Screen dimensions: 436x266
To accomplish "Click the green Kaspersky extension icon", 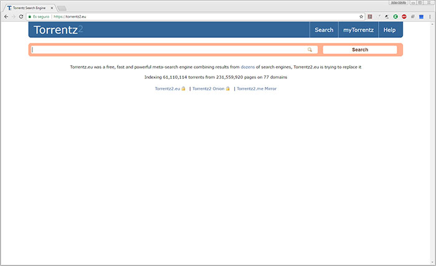I will (396, 17).
